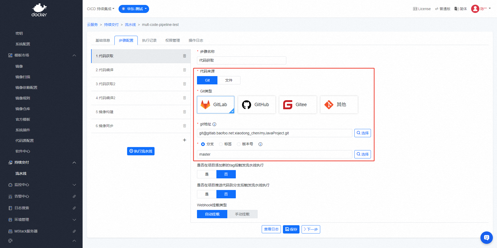
Task: Click the master branch input field
Action: [x=274, y=154]
